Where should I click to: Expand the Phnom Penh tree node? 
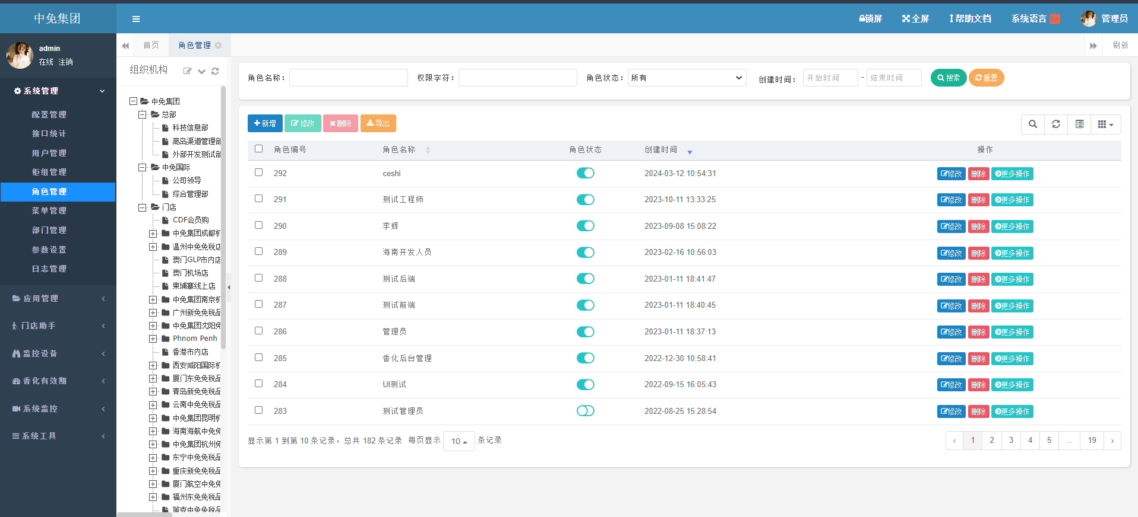[153, 339]
